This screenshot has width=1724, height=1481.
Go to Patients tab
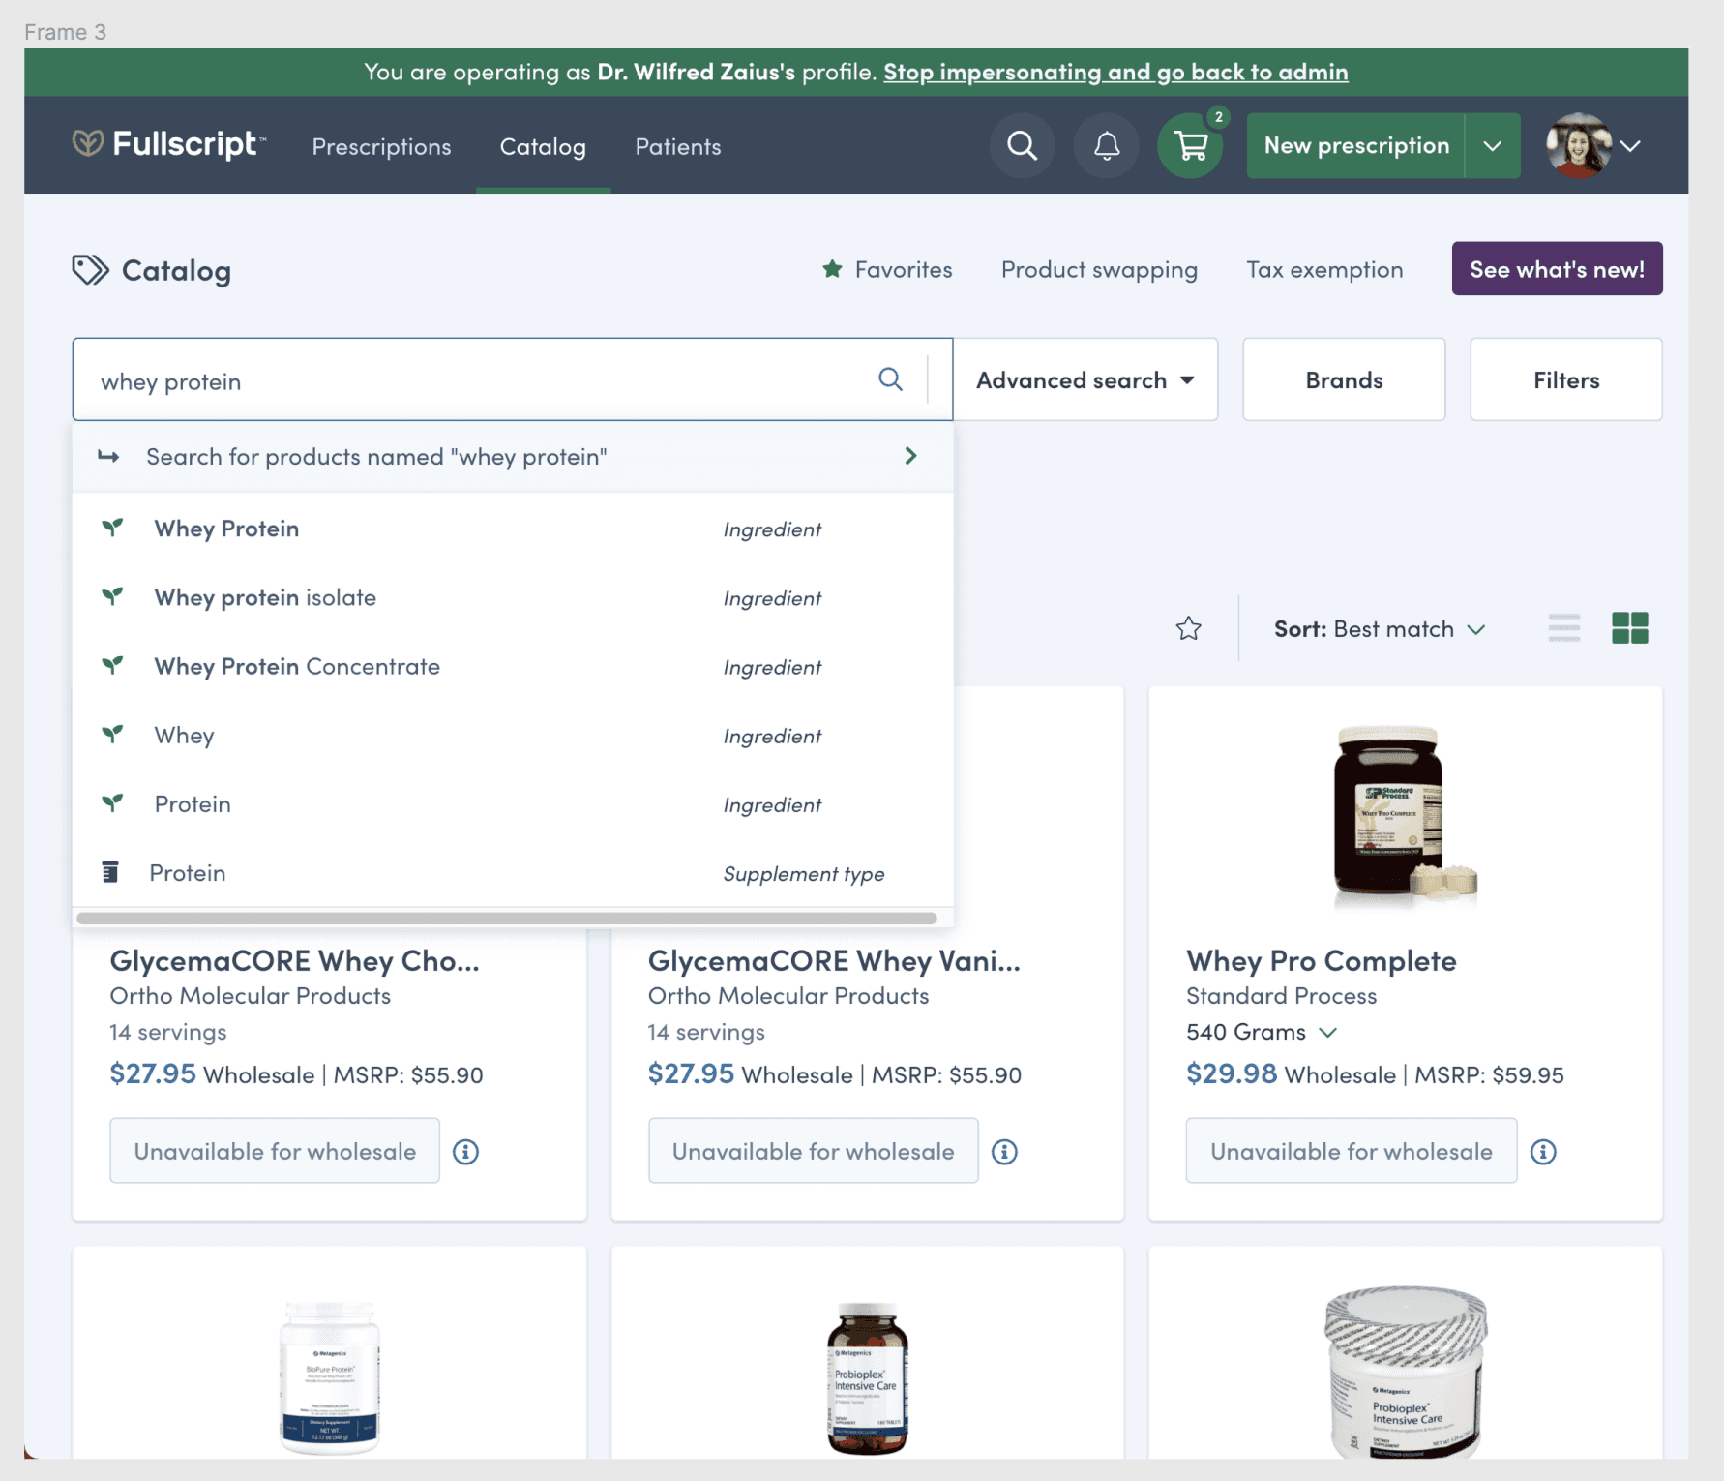point(678,146)
